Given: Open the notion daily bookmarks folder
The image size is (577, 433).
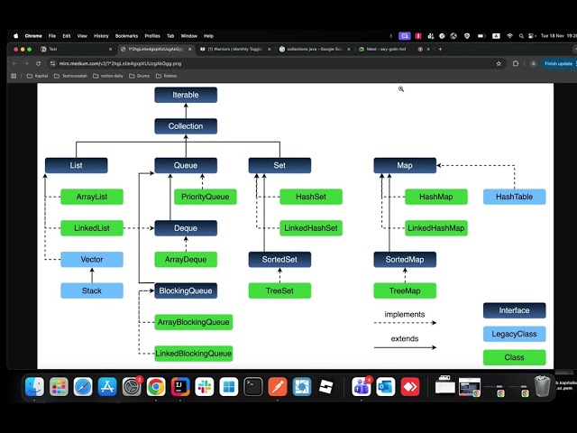Looking at the screenshot, I should [x=108, y=76].
